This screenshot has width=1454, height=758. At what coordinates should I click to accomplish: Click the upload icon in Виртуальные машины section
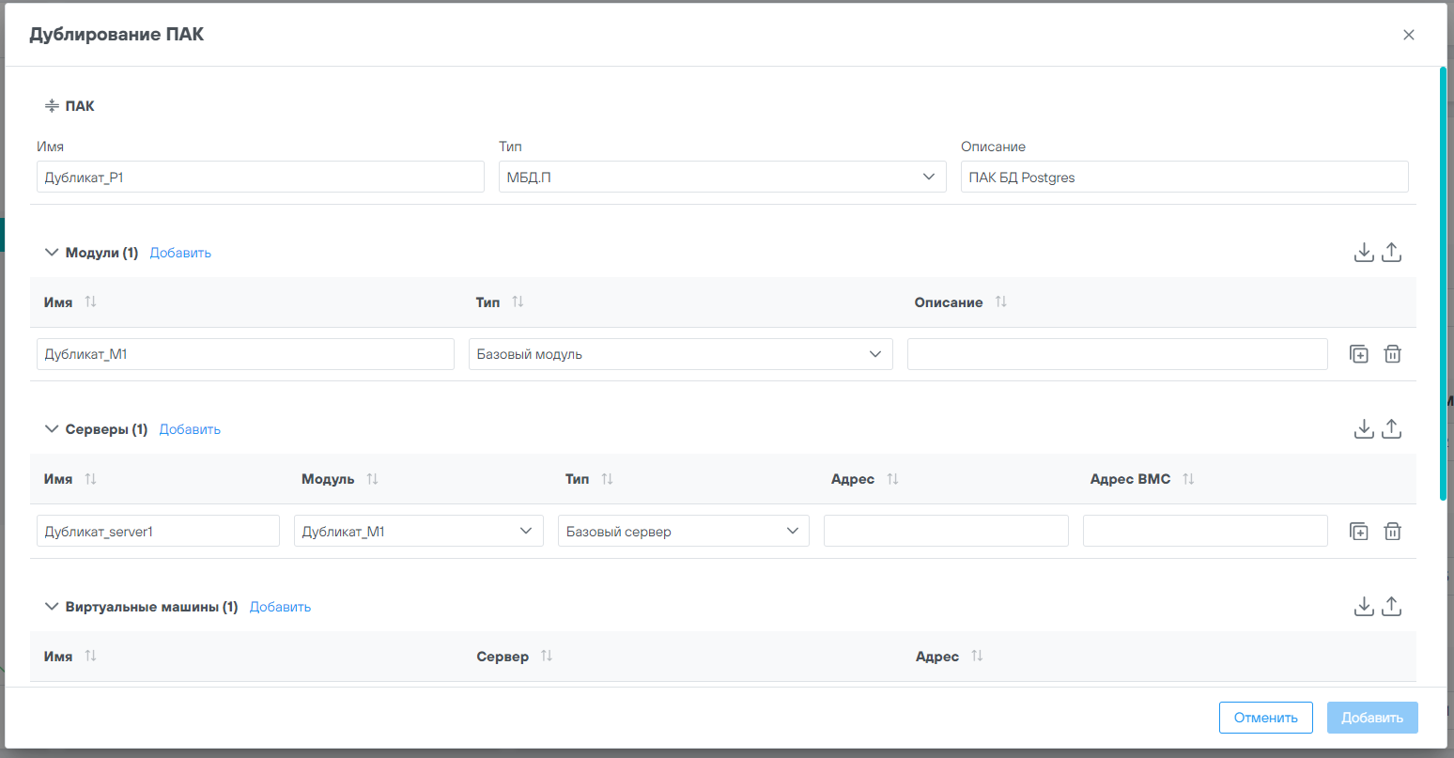[x=1392, y=606]
